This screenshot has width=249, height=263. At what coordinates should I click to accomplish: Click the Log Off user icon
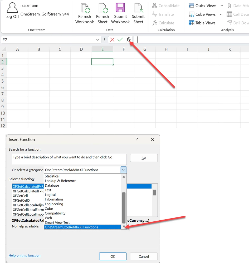pyautogui.click(x=12, y=8)
